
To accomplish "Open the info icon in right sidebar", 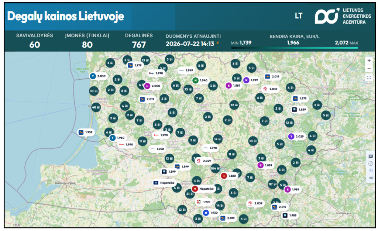I will tap(371, 163).
